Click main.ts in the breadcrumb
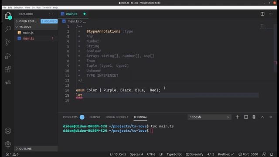Image resolution: width=279 pixels, height=157 pixels. (x=73, y=21)
